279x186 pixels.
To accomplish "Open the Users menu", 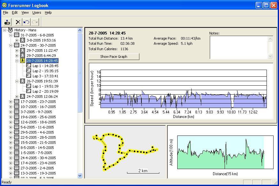I will coord(37,12).
